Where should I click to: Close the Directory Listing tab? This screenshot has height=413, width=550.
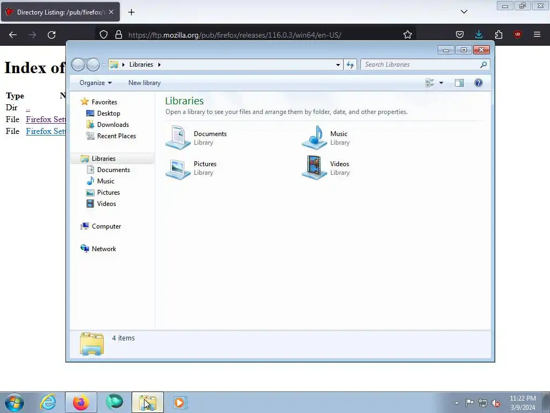coord(111,12)
